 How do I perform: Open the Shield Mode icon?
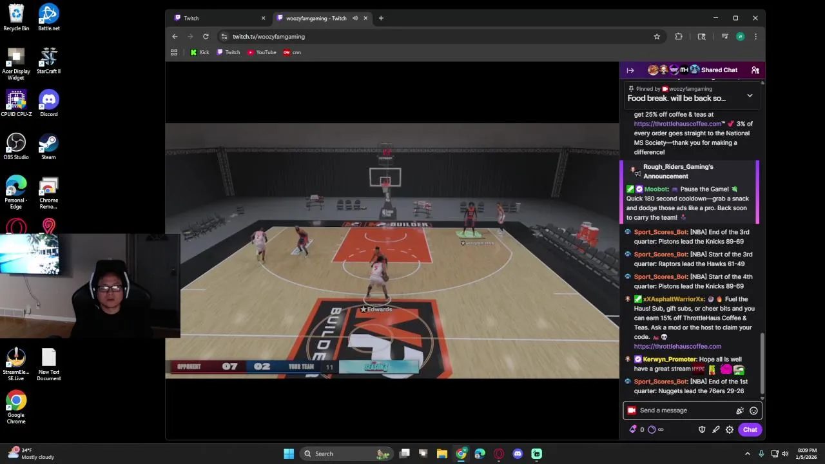click(702, 430)
